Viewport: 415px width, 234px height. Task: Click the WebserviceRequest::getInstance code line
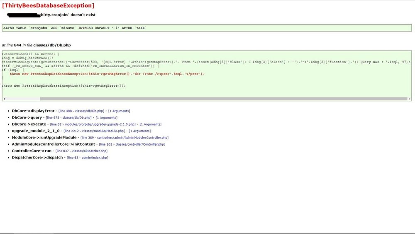206,62
